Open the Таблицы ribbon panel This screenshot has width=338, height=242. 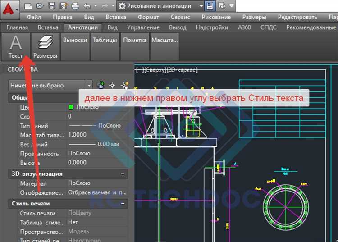click(105, 46)
